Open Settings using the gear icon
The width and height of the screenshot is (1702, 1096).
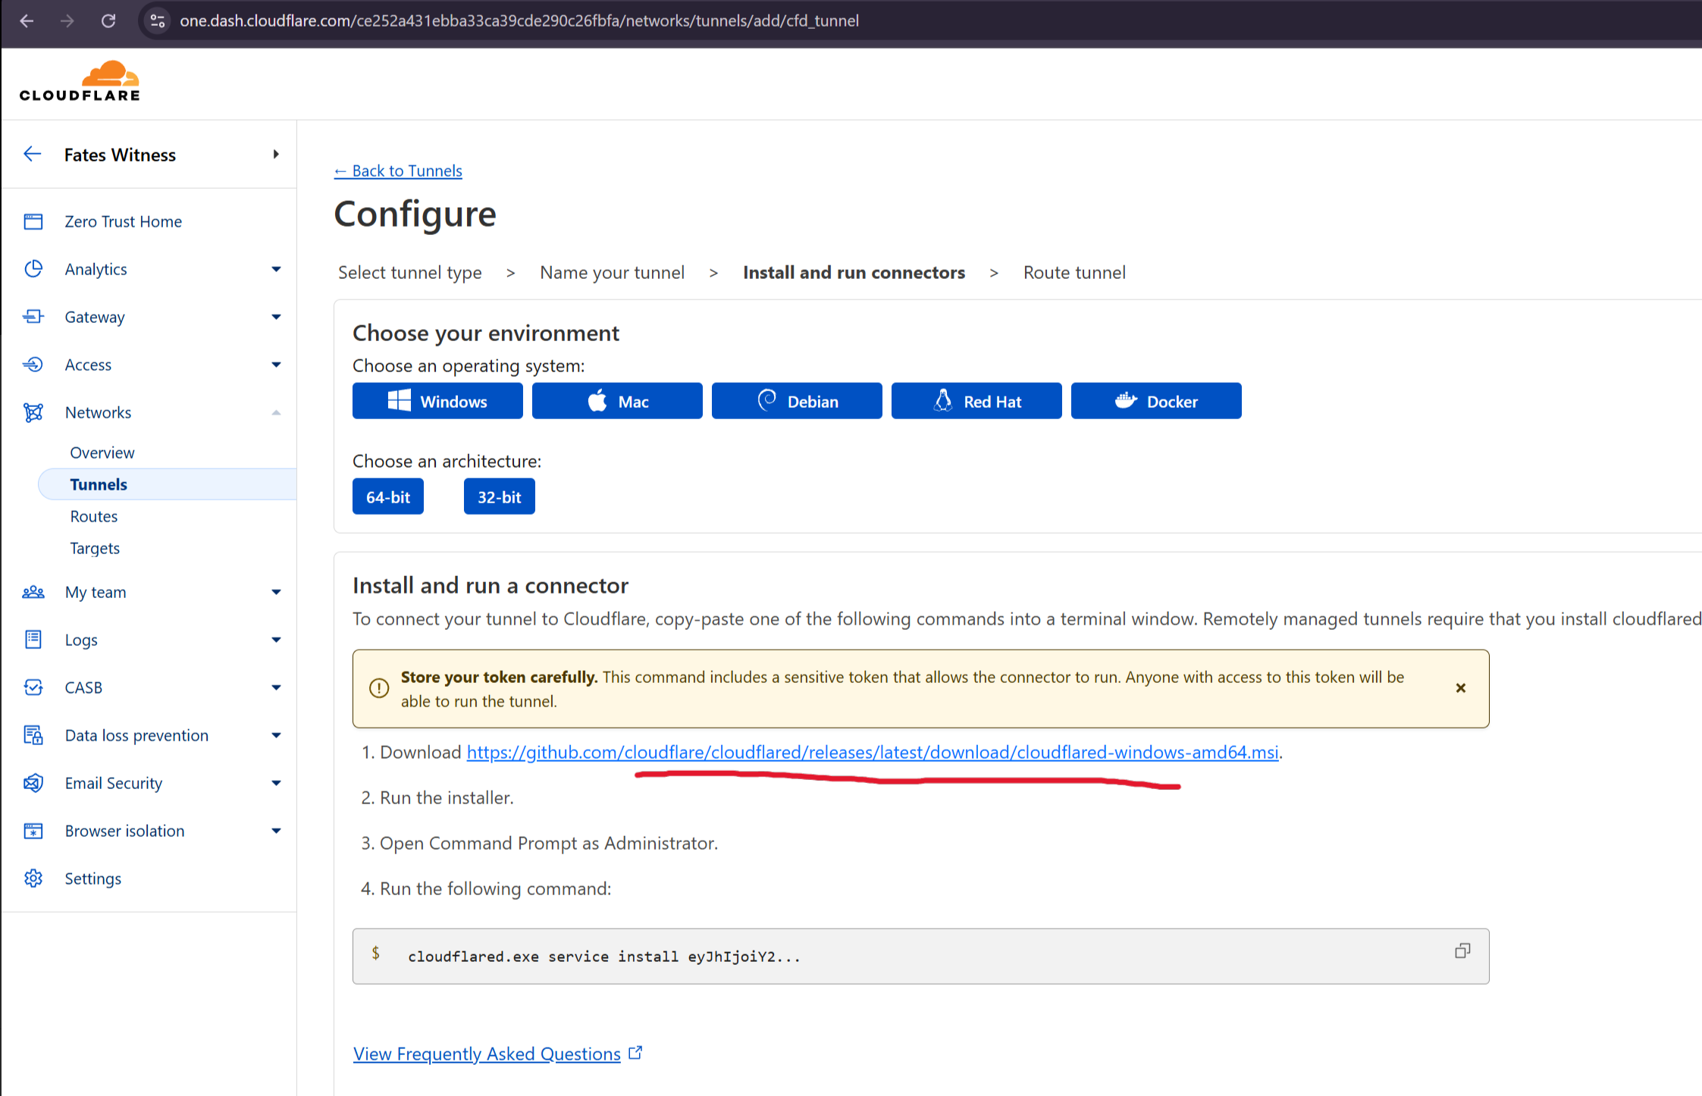click(x=33, y=878)
